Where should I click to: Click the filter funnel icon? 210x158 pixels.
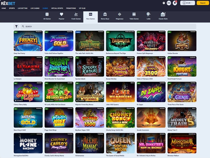pos(16,27)
